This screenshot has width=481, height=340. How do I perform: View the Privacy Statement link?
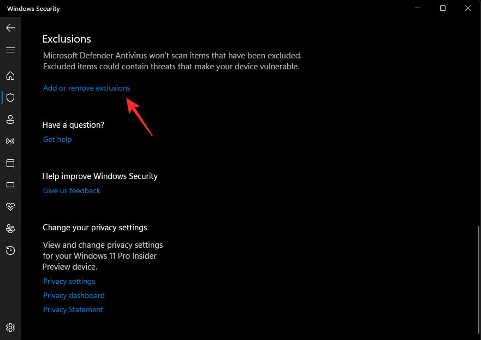(73, 309)
